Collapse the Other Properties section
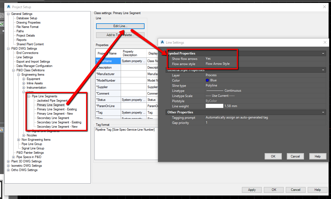Image resolution: width=331 pixels, height=199 pixels. click(323, 112)
